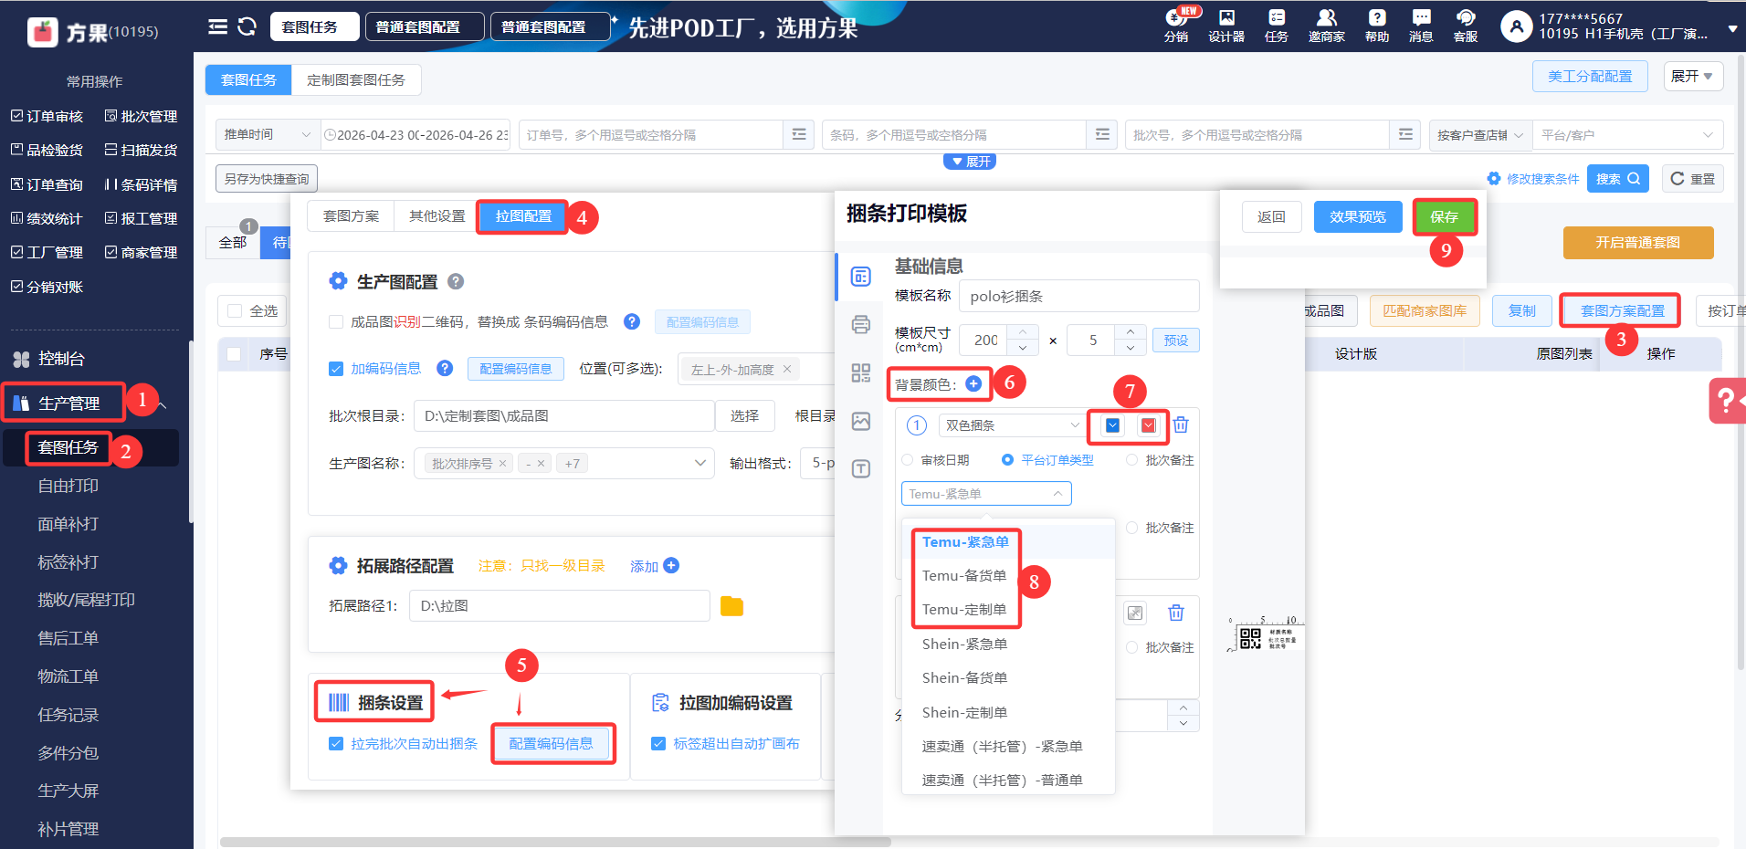1746x849 pixels.
Task: Add a background color with plus icon
Action: 973,383
